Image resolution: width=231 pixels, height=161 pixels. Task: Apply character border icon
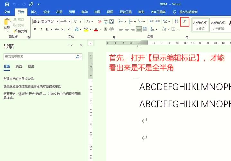112,22
